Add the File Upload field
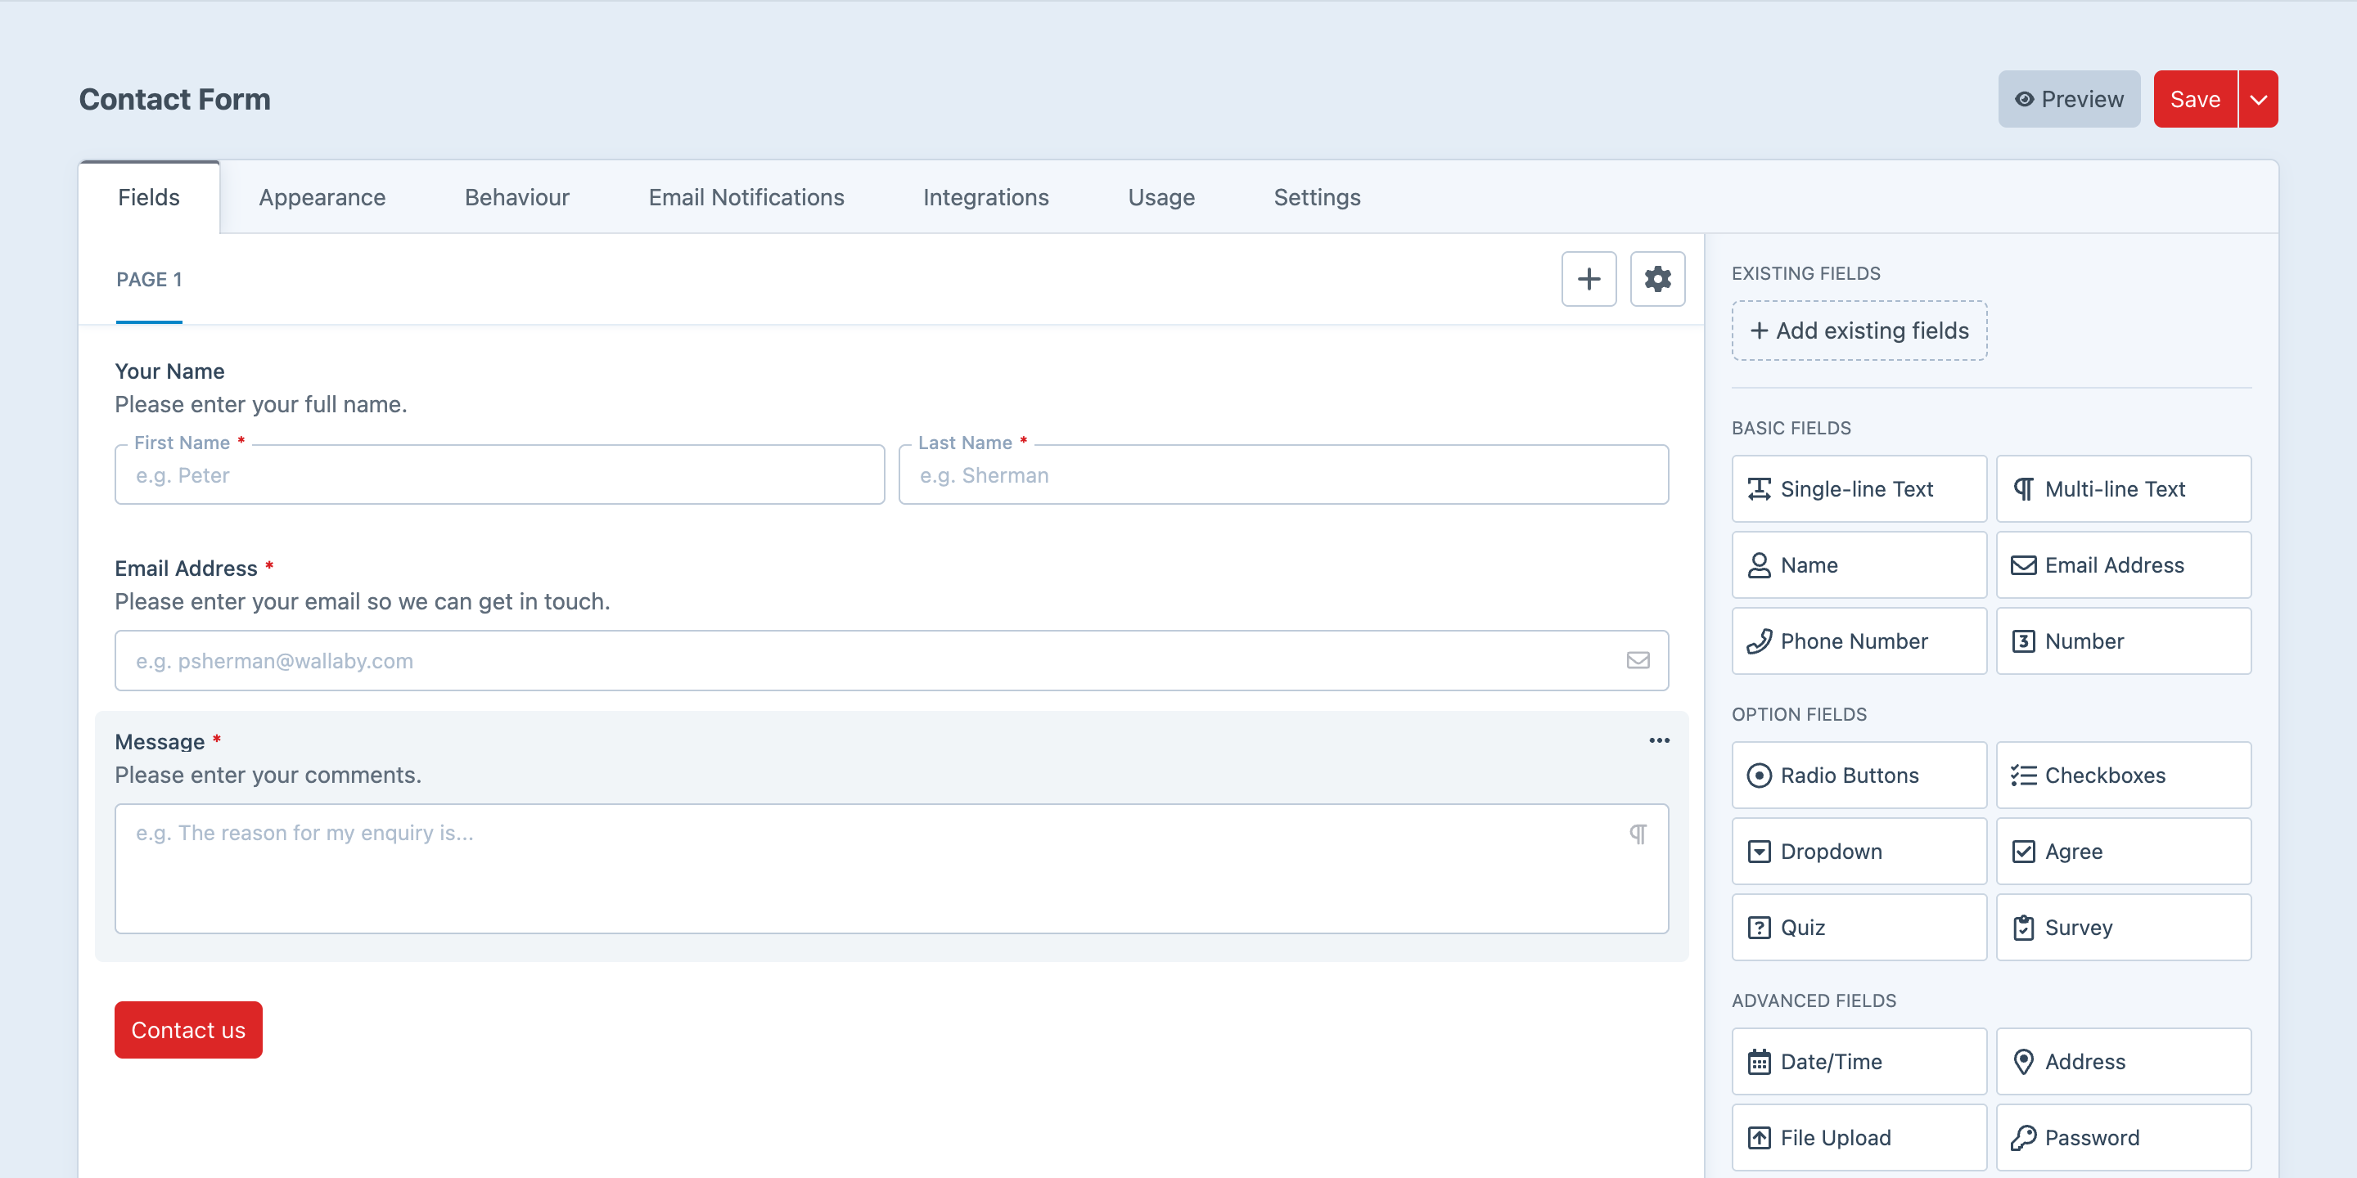 pos(1859,1138)
